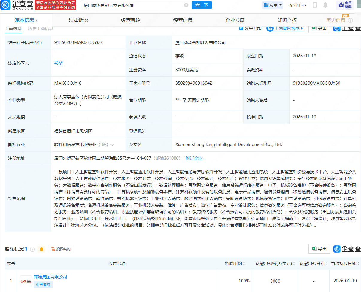The width and height of the screenshot is (361, 292).
Task: Click the blue 查一下 search button
Action: 201,5
